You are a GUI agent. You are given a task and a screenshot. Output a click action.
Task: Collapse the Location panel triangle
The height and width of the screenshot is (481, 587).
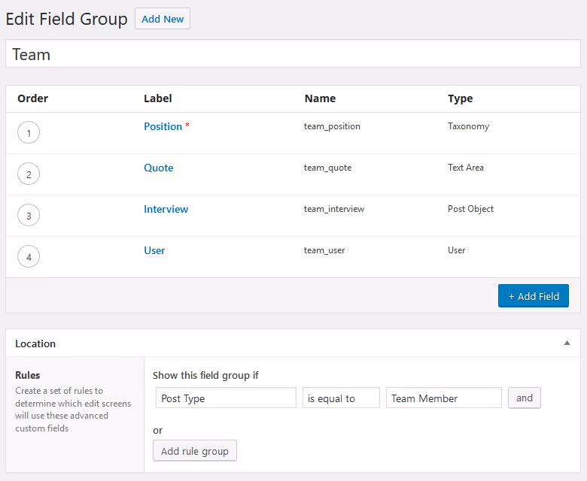point(567,343)
